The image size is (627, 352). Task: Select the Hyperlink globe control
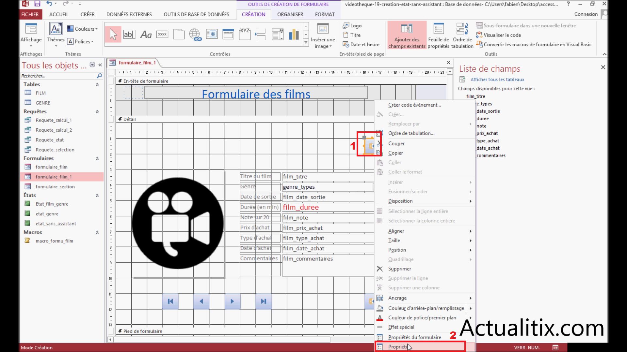click(x=195, y=34)
